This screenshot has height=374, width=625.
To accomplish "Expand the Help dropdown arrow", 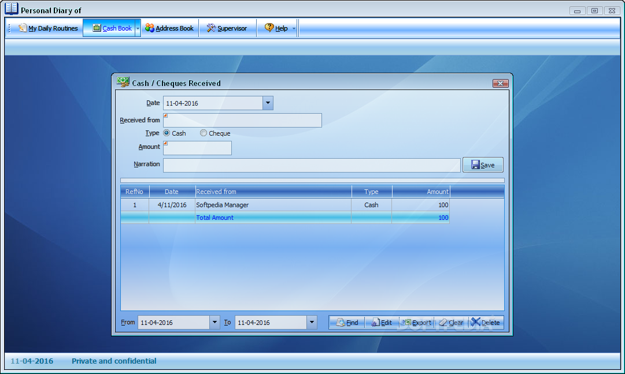I will 294,28.
